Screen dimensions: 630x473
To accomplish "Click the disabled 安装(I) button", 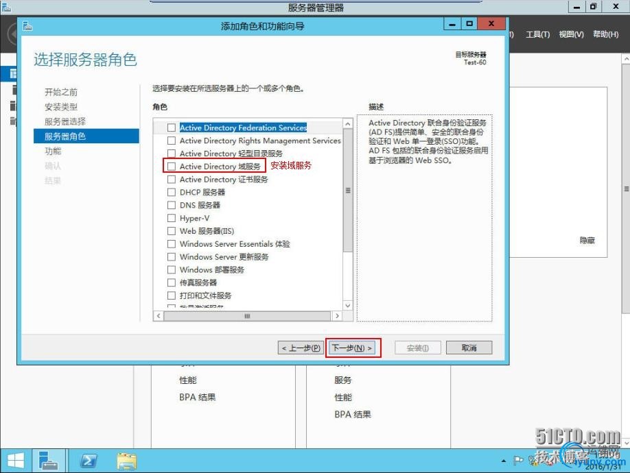I will click(x=418, y=348).
